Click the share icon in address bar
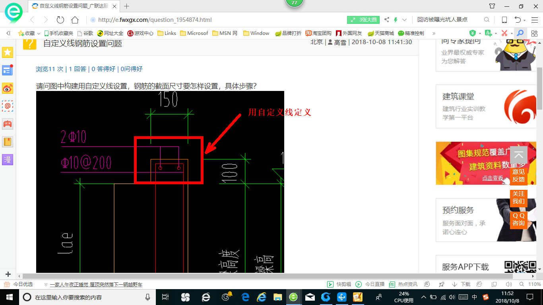The height and width of the screenshot is (305, 543). click(x=386, y=20)
